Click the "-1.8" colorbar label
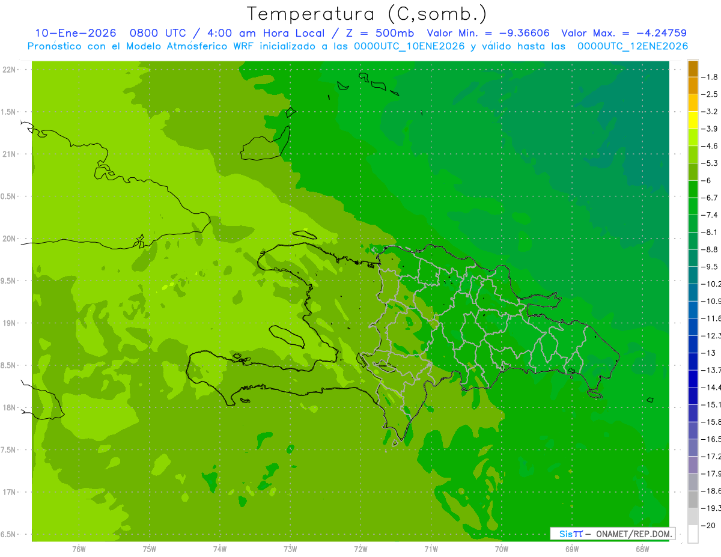This screenshot has width=721, height=557. click(x=709, y=77)
